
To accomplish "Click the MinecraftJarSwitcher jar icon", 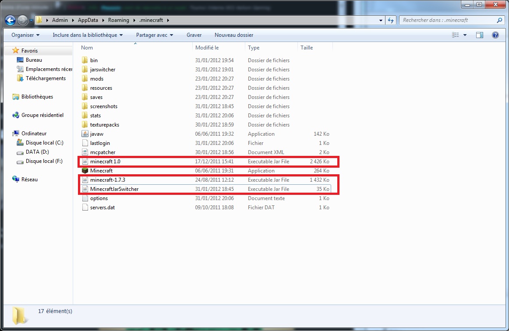I will [x=85, y=189].
